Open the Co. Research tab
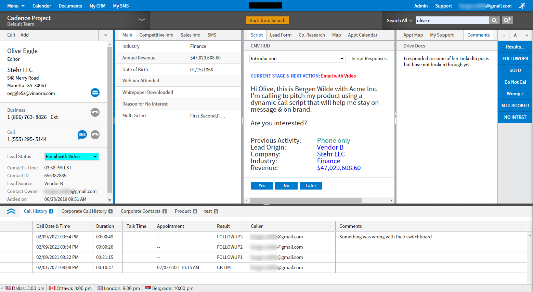 (x=312, y=35)
